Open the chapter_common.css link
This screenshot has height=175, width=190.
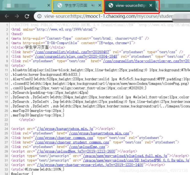coord(64,138)
